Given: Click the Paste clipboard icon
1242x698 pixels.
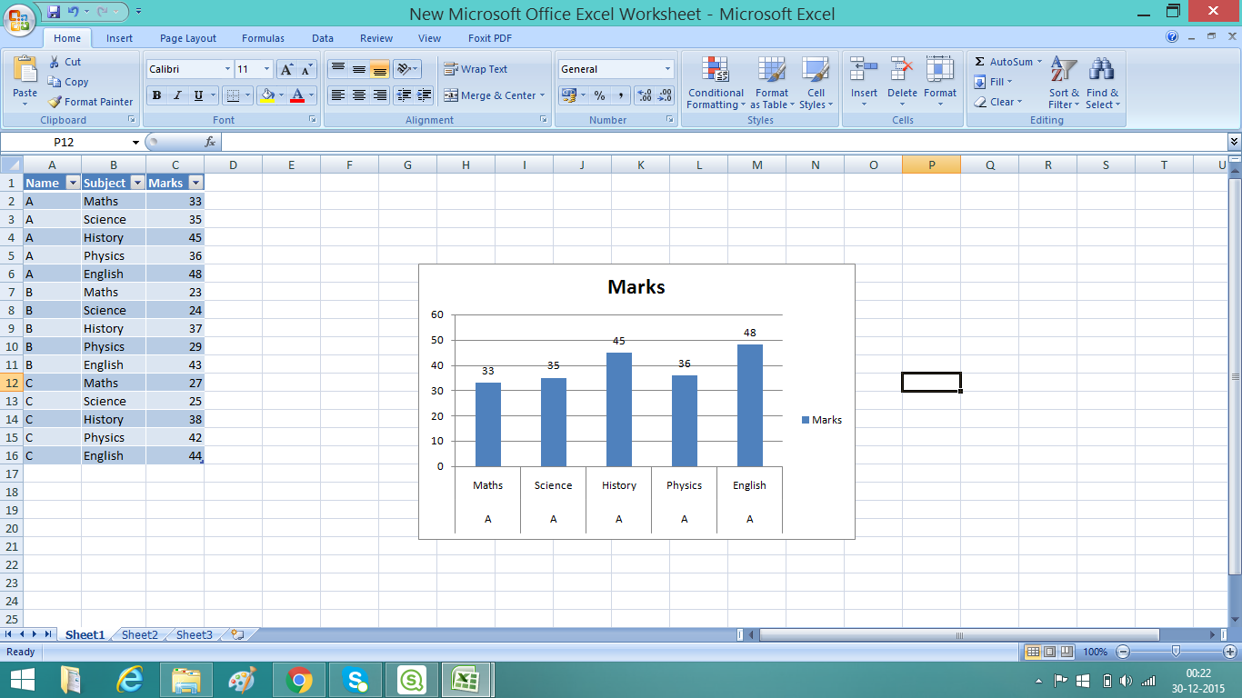Looking at the screenshot, I should [25, 70].
